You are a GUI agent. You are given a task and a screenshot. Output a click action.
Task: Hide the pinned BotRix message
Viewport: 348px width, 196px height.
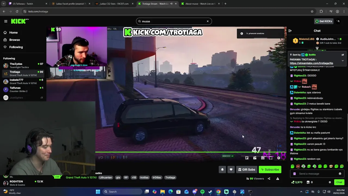click(343, 55)
